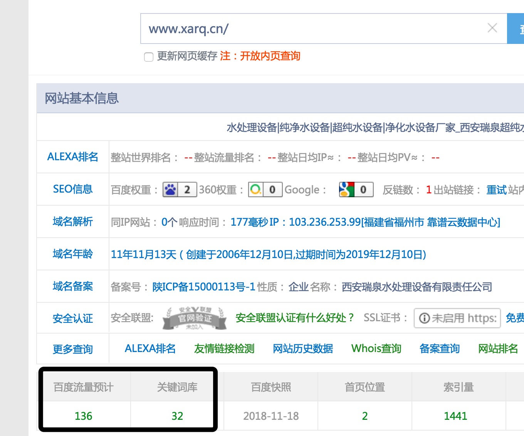
Task: Click the backlink count 1
Action: coord(428,190)
